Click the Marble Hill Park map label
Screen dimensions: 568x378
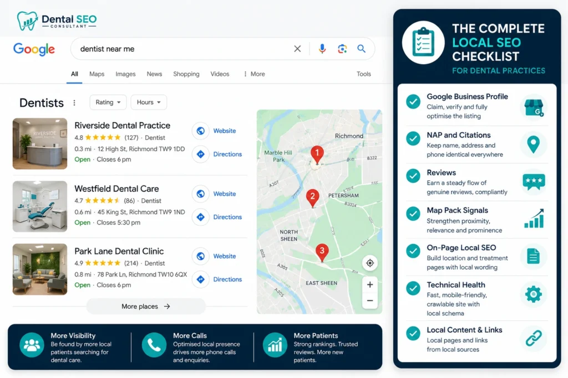pyautogui.click(x=278, y=156)
